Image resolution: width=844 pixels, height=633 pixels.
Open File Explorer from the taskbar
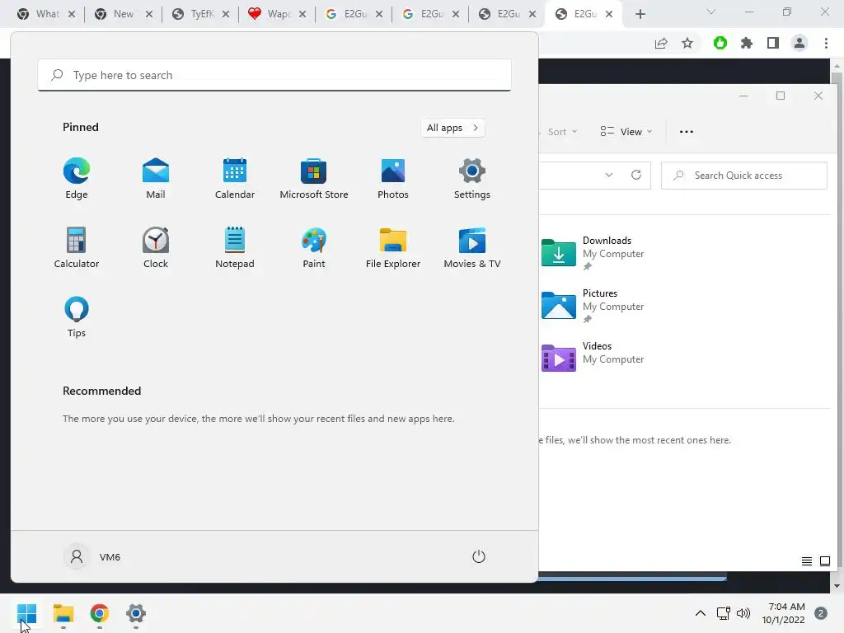(63, 613)
